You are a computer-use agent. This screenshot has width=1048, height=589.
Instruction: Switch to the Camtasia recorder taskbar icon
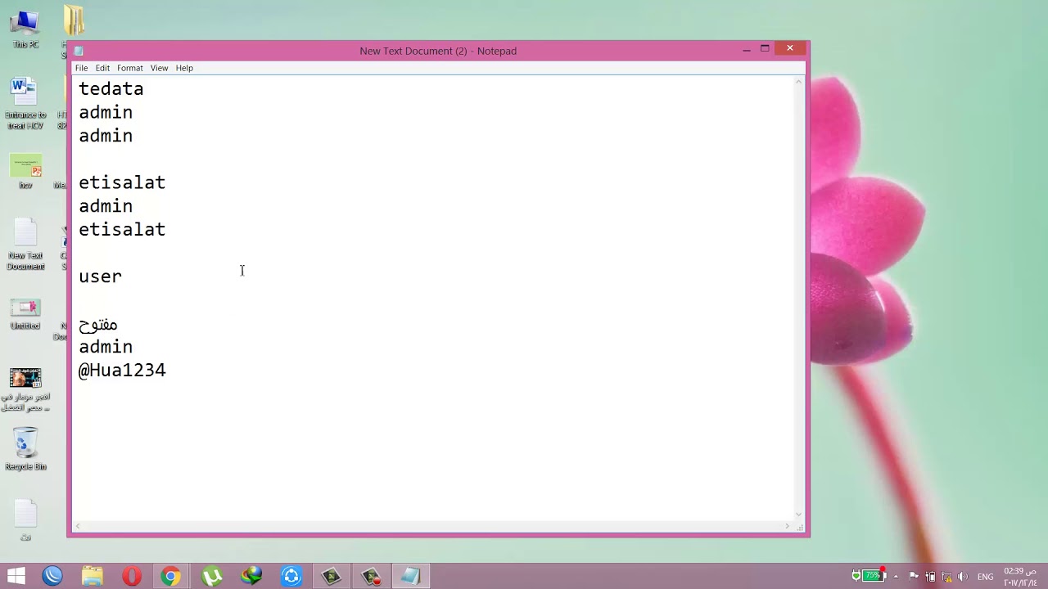pyautogui.click(x=371, y=576)
